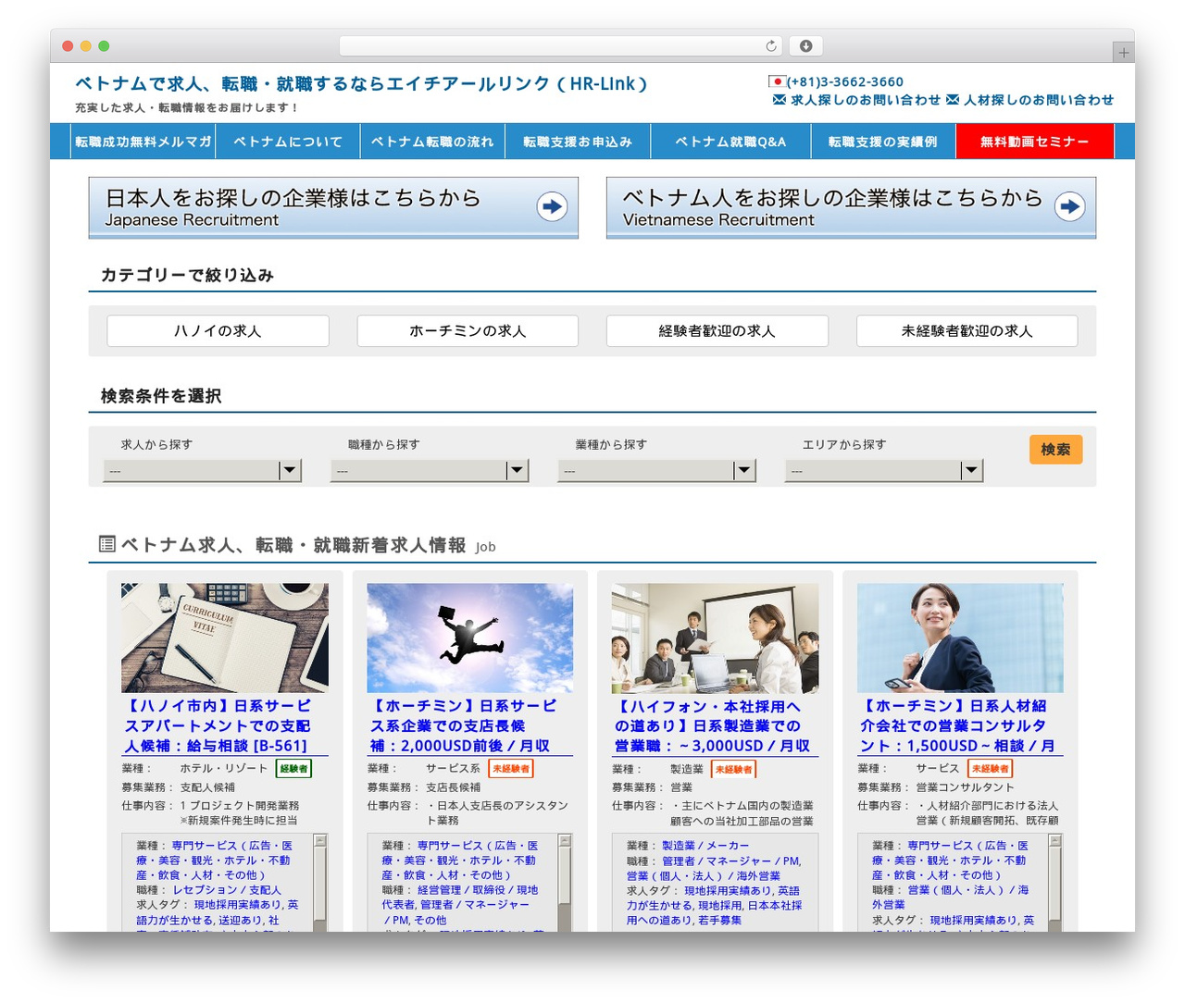Open the site title HR-Link link
This screenshot has width=1185, height=1003.
click(362, 84)
